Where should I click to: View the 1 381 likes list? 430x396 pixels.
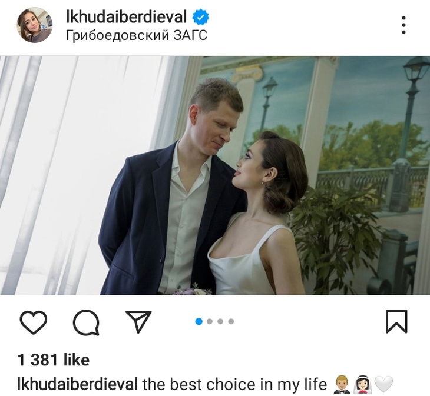pos(54,360)
